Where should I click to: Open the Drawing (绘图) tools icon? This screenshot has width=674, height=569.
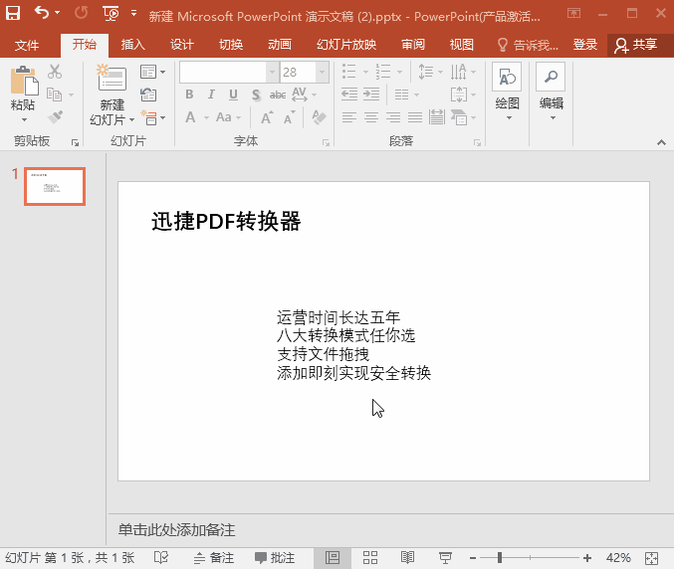(x=507, y=79)
